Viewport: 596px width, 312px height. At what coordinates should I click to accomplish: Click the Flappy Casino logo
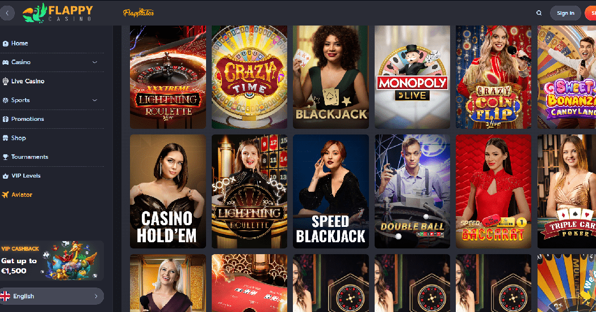(x=57, y=13)
